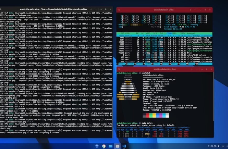Click the 'sudo dstat' command prompt line
Viewport: 228px width, 149px height.
tap(134, 123)
